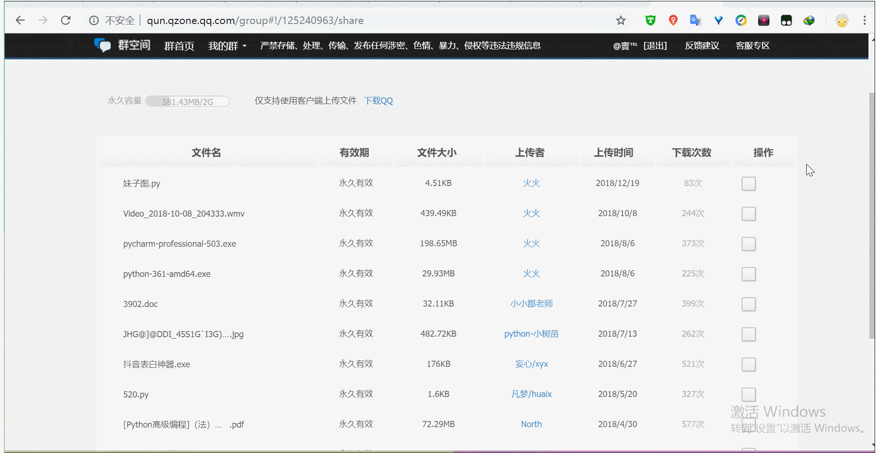The width and height of the screenshot is (876, 453).
Task: Open uploader 小小郡老师 profile
Action: (531, 304)
